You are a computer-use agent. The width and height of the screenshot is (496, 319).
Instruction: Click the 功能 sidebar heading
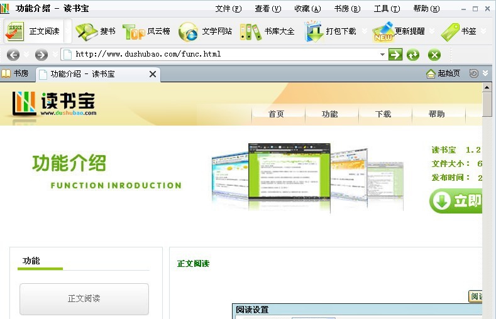click(31, 261)
